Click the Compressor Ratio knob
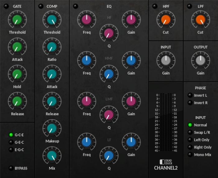 coord(52,47)
